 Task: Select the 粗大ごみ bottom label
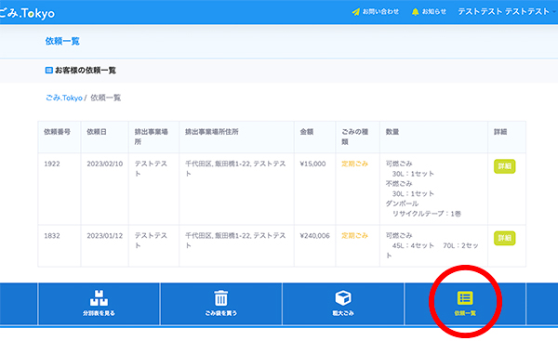[x=343, y=313]
